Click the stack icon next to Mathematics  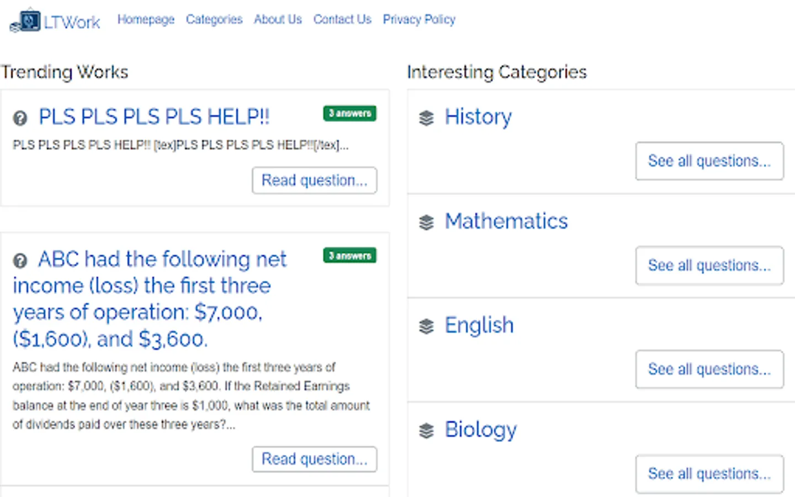click(426, 222)
